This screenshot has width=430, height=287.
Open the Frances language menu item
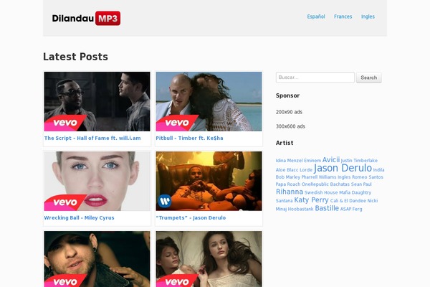[343, 17]
